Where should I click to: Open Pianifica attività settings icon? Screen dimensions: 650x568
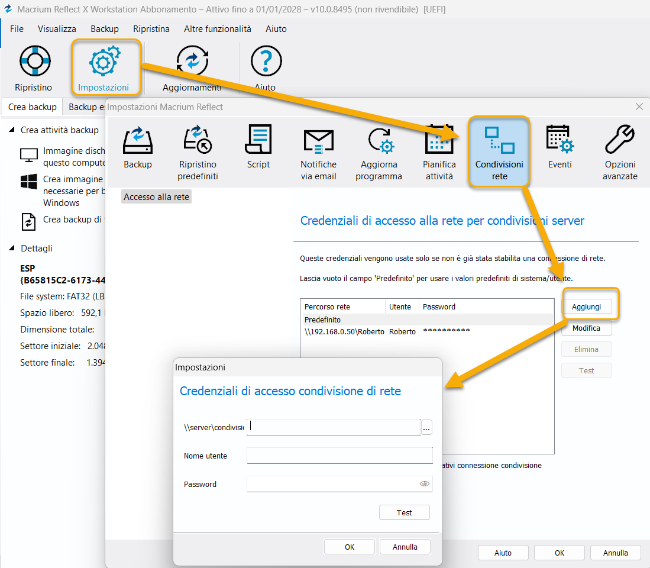[x=439, y=140]
